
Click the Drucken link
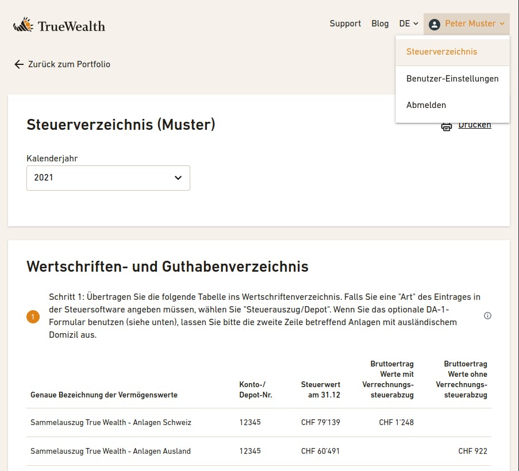click(475, 125)
